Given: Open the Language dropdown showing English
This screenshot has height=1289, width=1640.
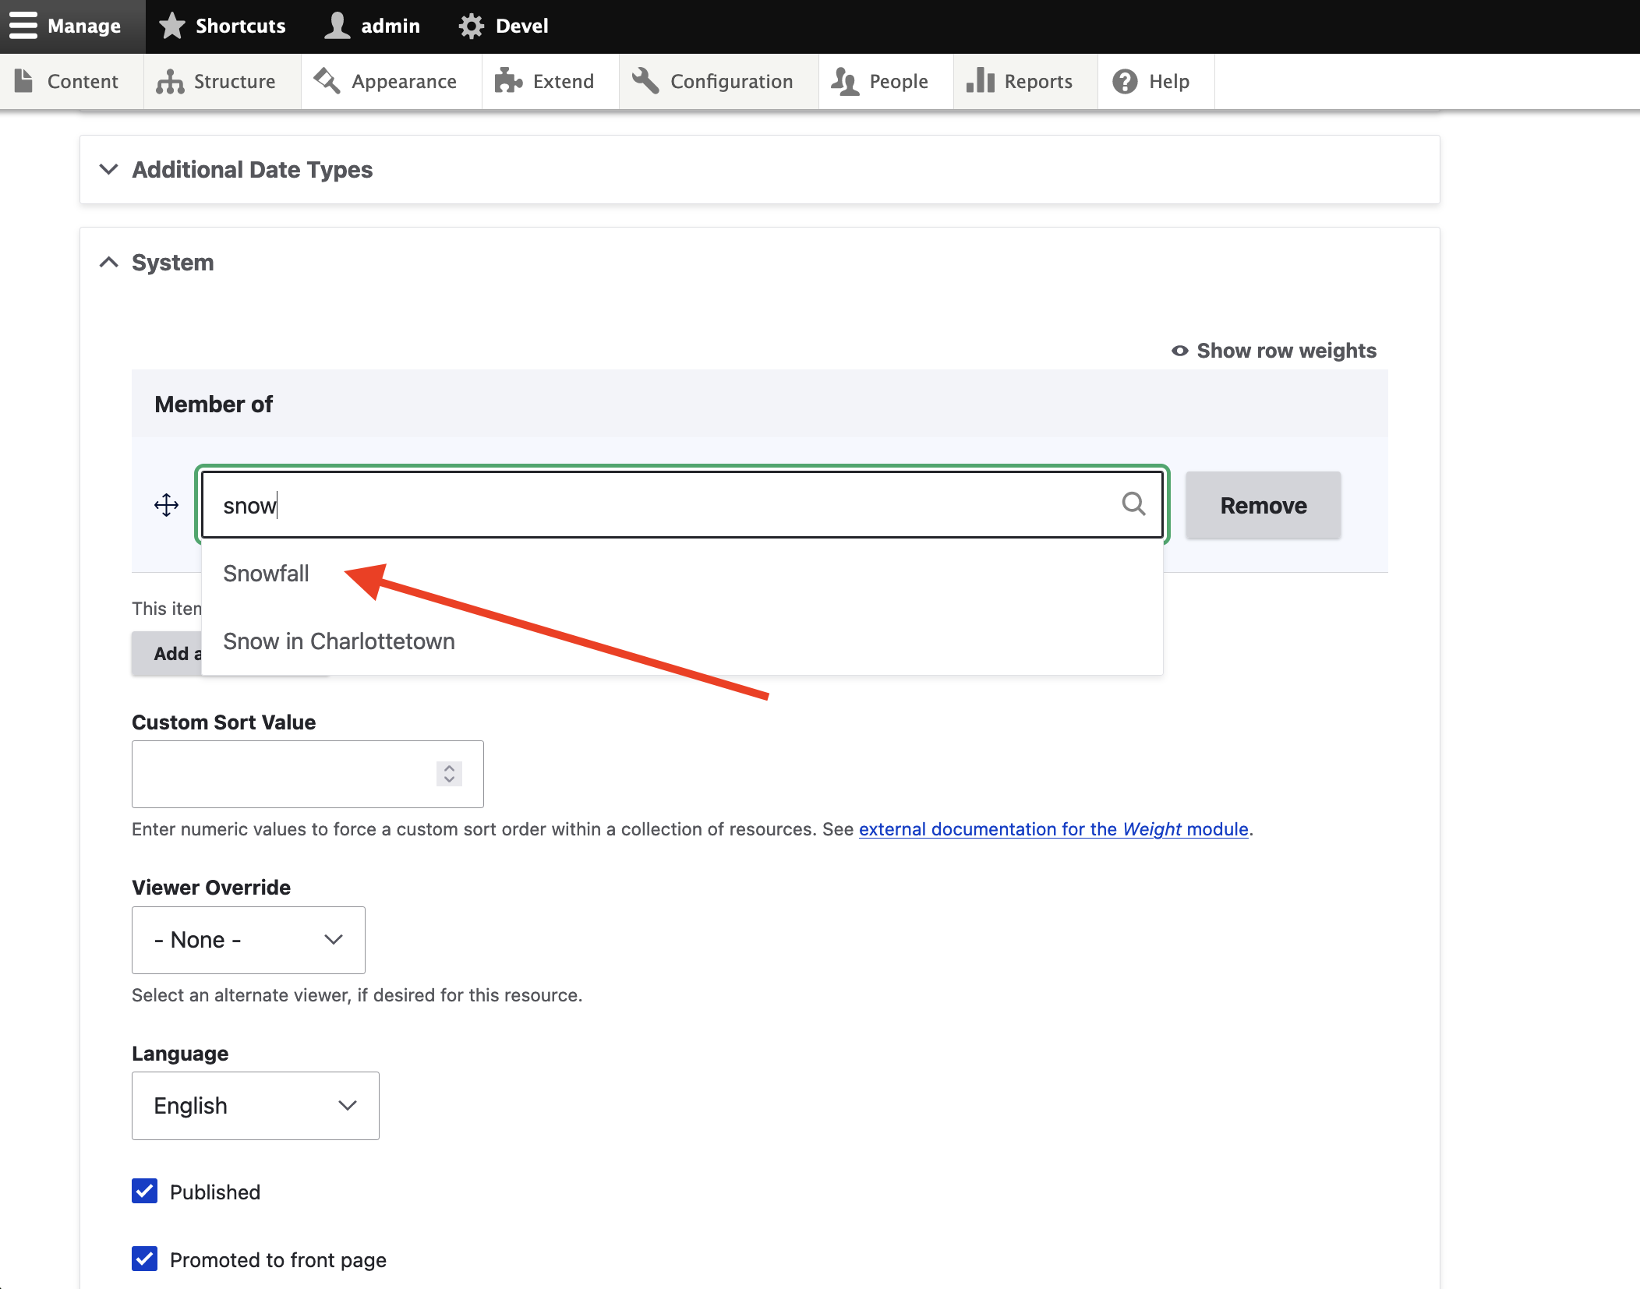Looking at the screenshot, I should click(x=255, y=1105).
